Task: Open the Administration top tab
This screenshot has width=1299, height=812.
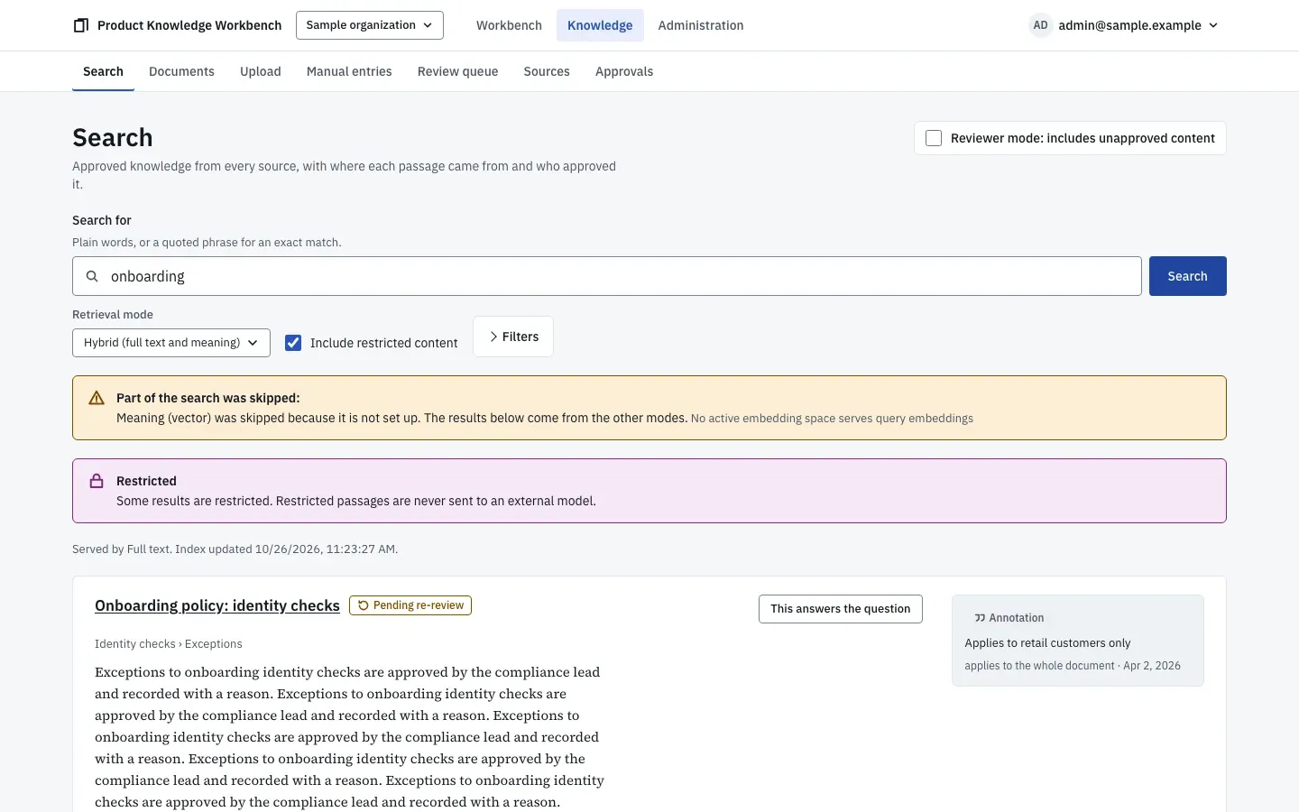Action: 701,25
